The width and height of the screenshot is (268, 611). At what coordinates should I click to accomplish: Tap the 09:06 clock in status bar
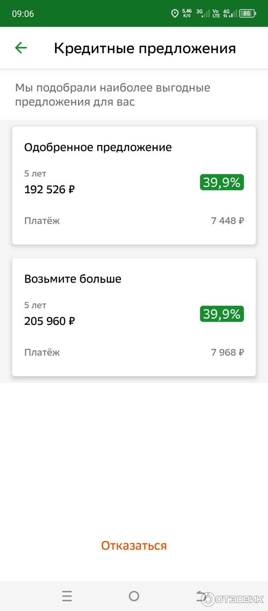click(x=23, y=14)
